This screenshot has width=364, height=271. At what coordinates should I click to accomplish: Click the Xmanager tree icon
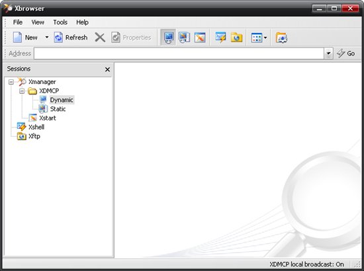pos(22,81)
